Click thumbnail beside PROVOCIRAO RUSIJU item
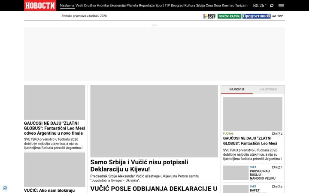 [x=236, y=173]
